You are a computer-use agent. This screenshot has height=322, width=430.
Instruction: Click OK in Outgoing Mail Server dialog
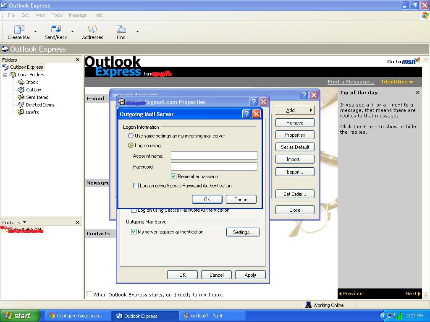[x=207, y=199]
